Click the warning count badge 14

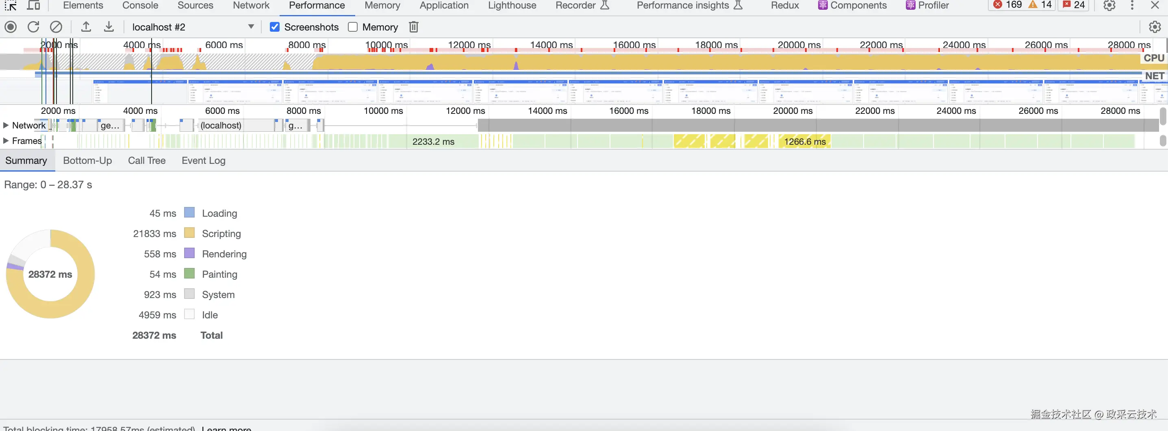coord(1040,5)
